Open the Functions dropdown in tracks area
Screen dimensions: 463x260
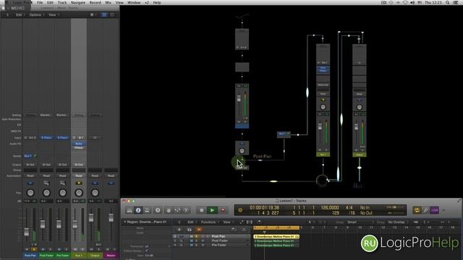[x=209, y=222]
